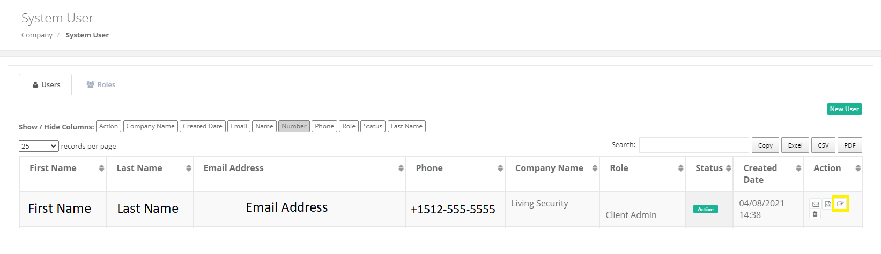Toggle the Created Date column visibility

click(x=202, y=126)
